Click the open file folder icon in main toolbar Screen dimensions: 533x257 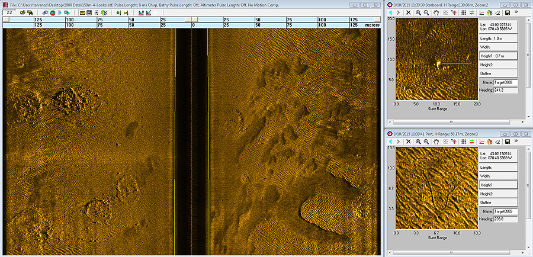click(x=23, y=12)
